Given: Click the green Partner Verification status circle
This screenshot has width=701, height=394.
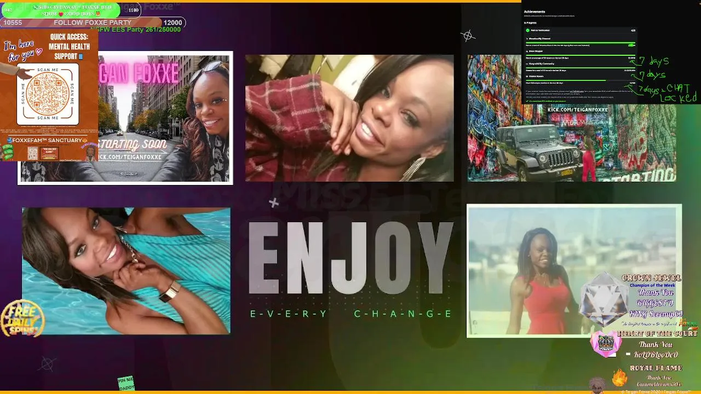Looking at the screenshot, I should 527,30.
